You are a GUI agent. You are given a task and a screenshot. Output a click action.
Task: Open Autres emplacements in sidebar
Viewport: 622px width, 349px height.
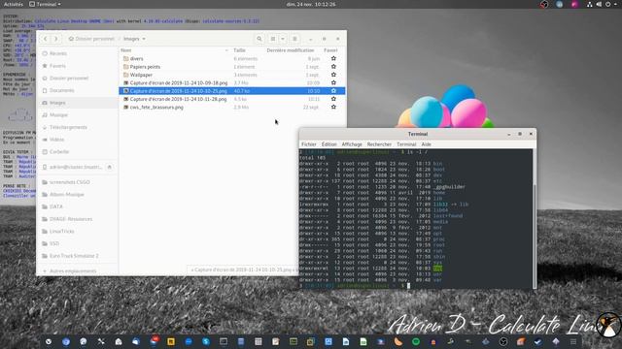(78, 271)
